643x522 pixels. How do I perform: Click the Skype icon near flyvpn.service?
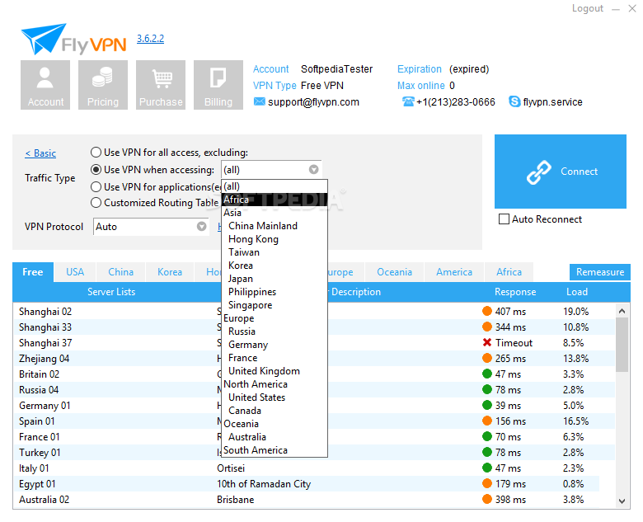coord(514,101)
